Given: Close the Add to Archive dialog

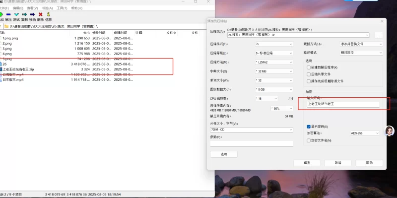Looking at the screenshot, I should [x=382, y=21].
